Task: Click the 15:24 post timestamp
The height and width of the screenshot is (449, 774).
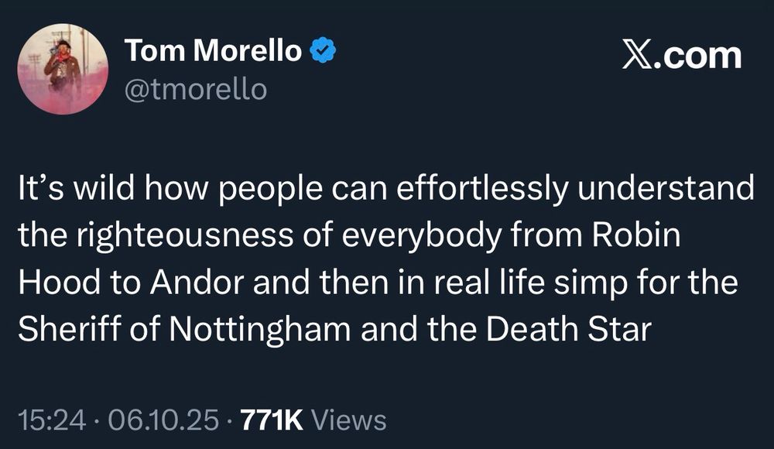Action: click(x=52, y=420)
